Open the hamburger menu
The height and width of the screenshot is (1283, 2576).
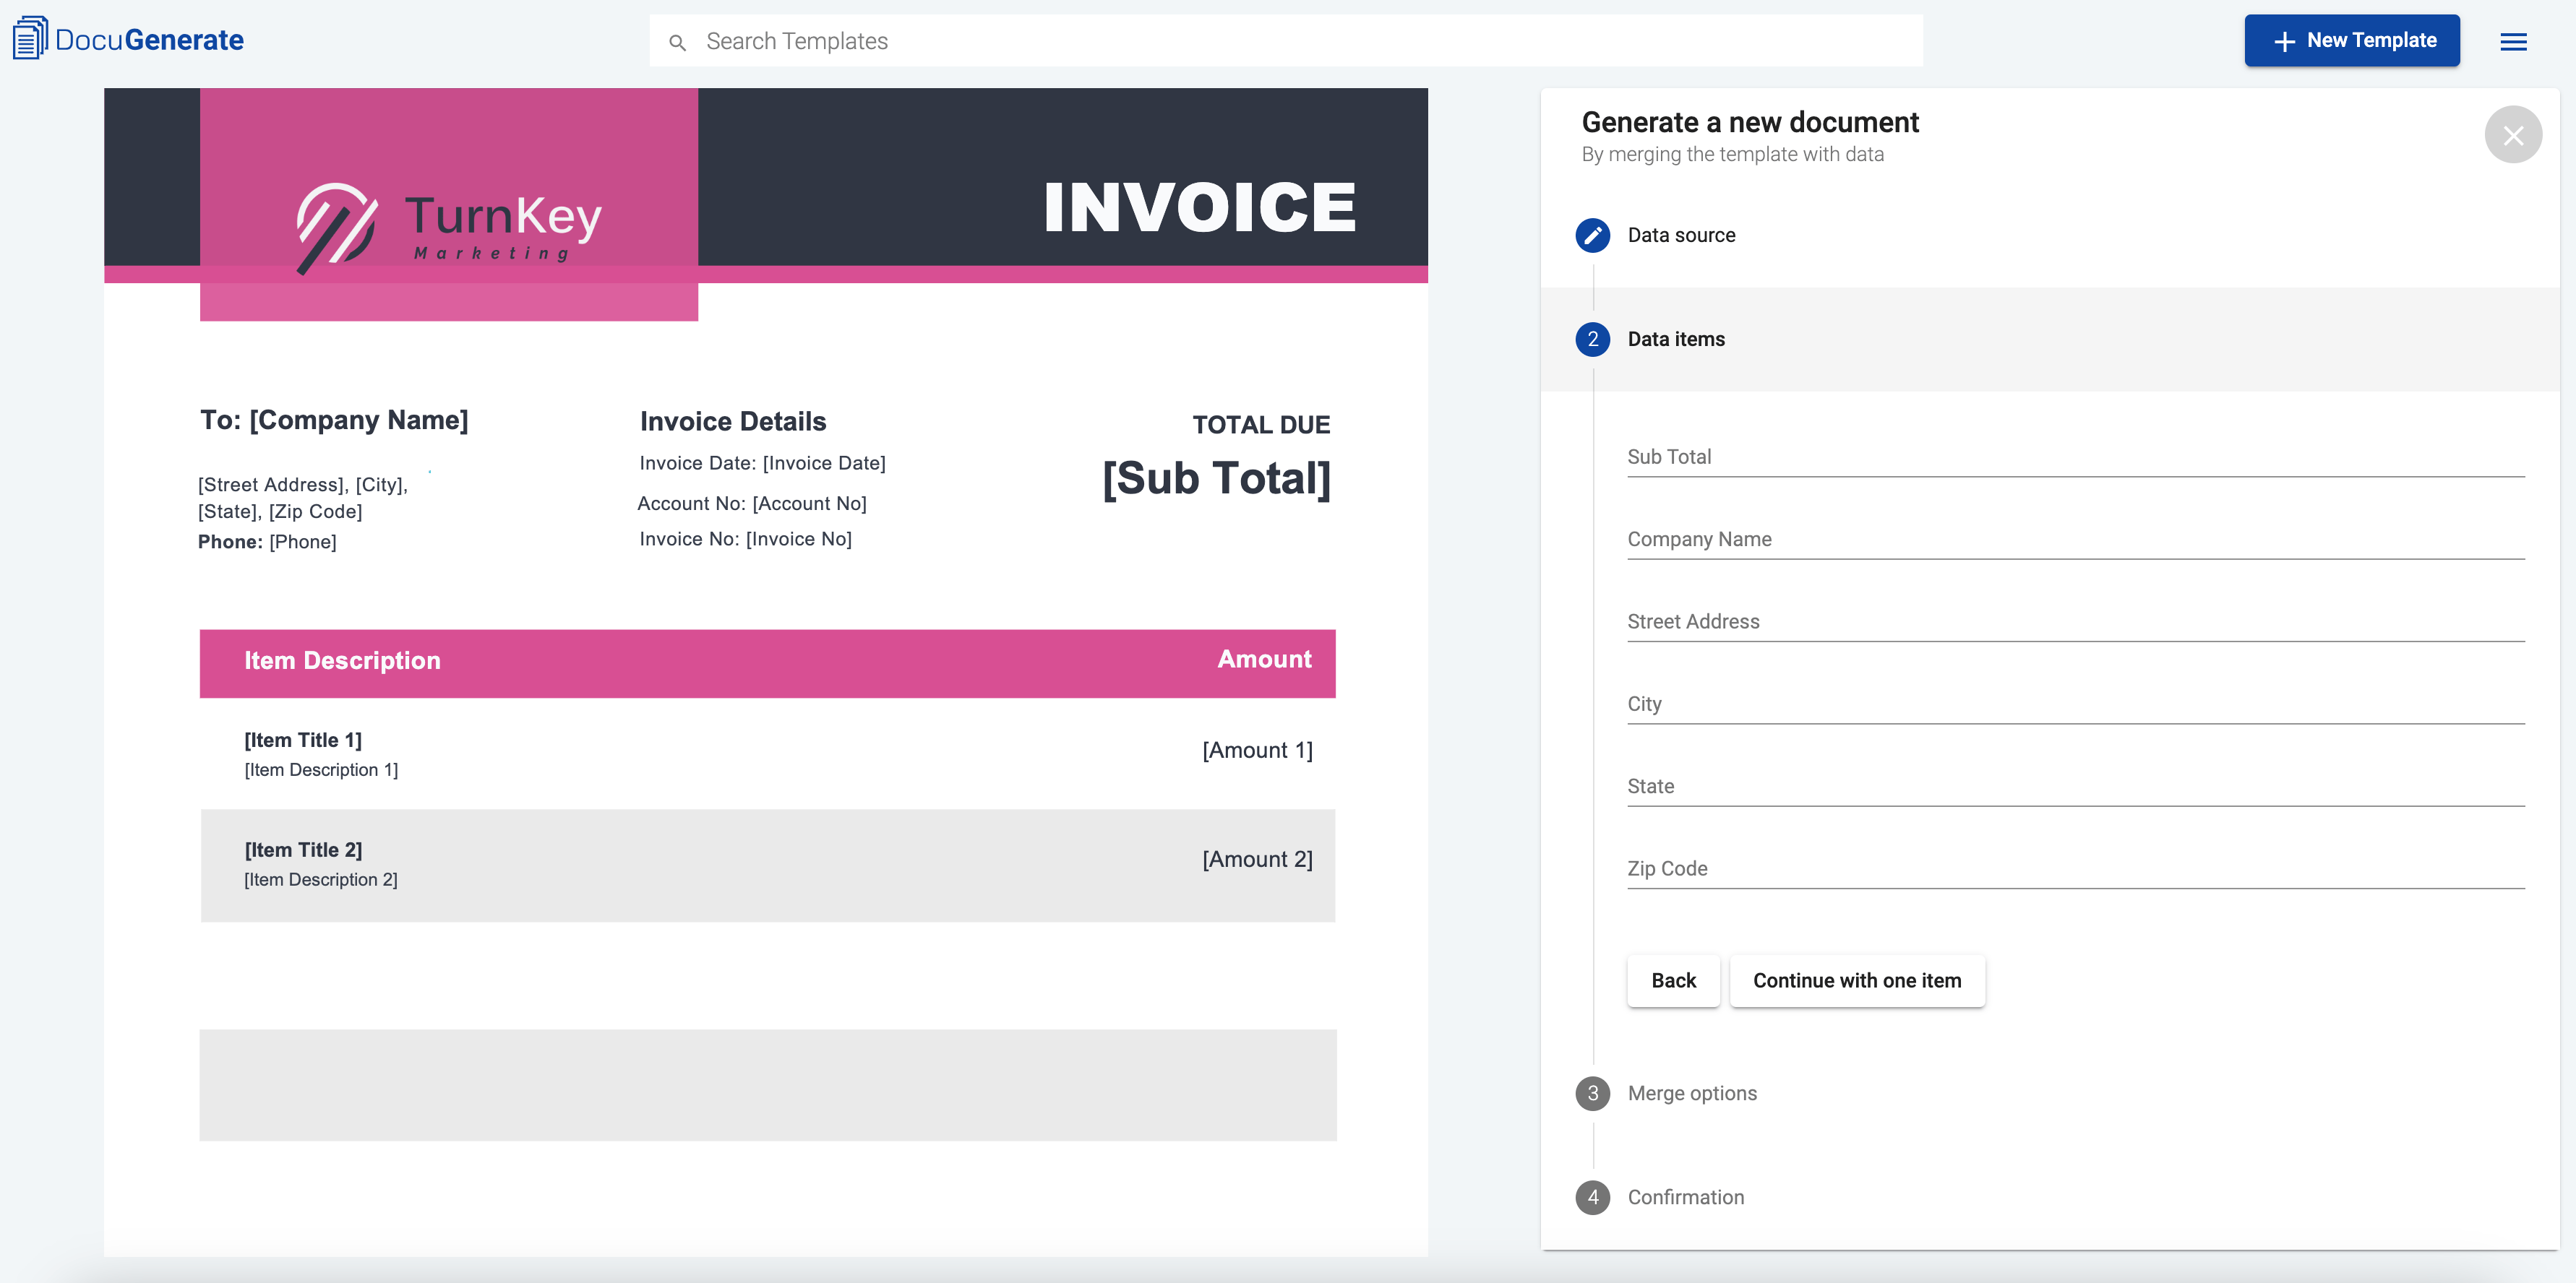coord(2513,41)
